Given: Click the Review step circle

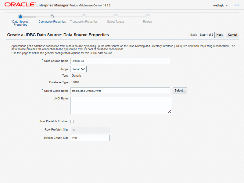Looking at the screenshot, I should pyautogui.click(x=148, y=17).
